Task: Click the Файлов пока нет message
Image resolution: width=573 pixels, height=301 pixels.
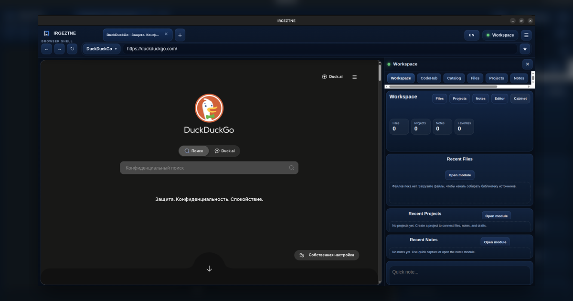Action: coord(454,186)
